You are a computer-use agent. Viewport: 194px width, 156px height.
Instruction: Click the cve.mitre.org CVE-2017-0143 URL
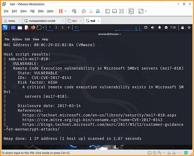click(x=92, y=120)
